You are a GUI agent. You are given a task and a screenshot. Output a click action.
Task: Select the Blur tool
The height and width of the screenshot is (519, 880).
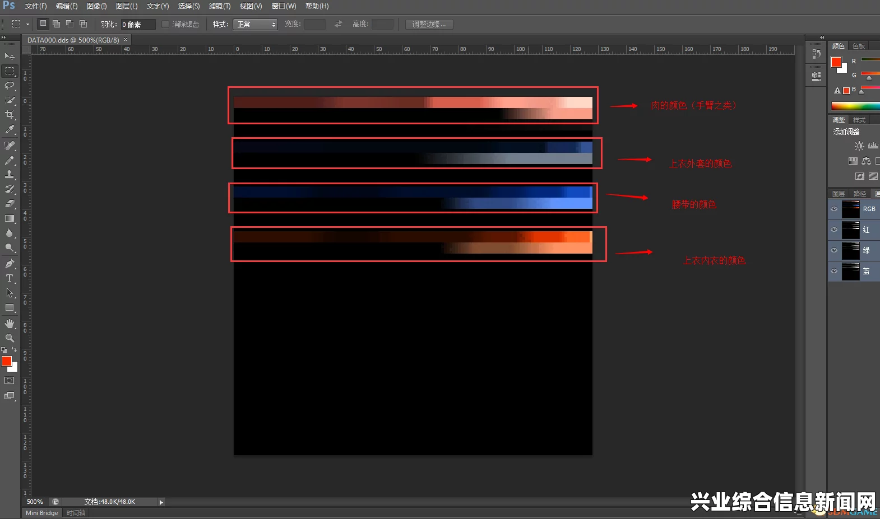[x=10, y=233]
